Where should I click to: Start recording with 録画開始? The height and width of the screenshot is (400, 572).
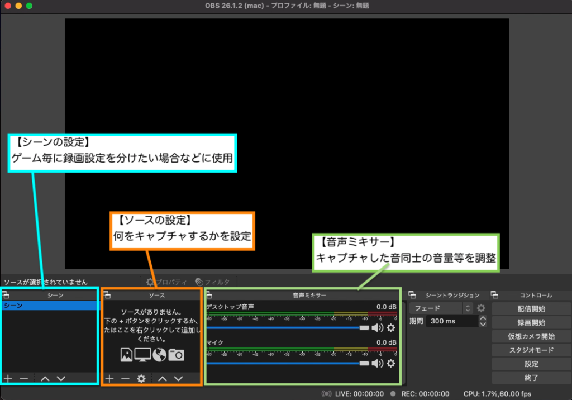(531, 322)
